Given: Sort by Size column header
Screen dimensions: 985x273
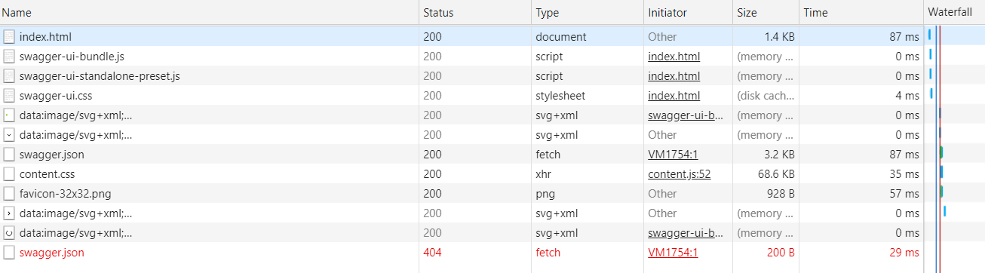Looking at the screenshot, I should (766, 13).
